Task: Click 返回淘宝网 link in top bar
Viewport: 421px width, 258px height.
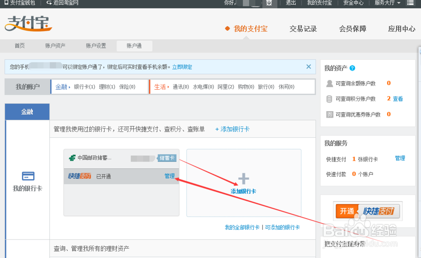Action: tap(62, 3)
